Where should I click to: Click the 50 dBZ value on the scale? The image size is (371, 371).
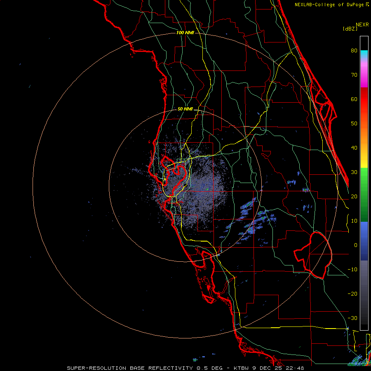[354, 124]
